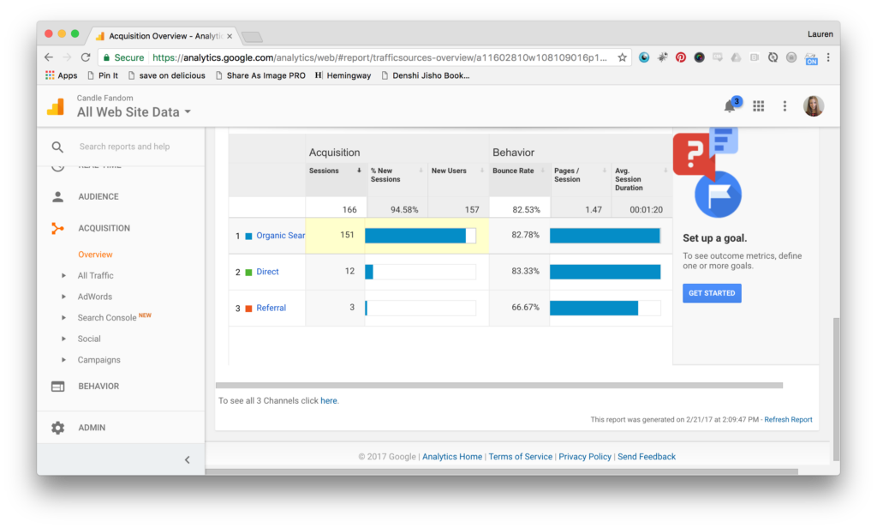This screenshot has width=877, height=528.
Task: Open the Analytics vertical dots menu
Action: click(x=785, y=105)
